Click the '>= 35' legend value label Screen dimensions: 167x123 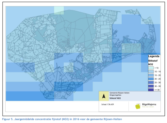tap(157, 90)
